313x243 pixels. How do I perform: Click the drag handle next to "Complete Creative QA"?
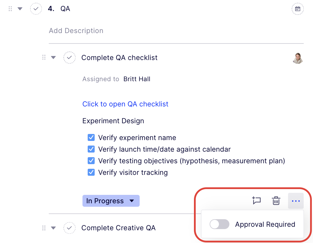tap(44, 228)
